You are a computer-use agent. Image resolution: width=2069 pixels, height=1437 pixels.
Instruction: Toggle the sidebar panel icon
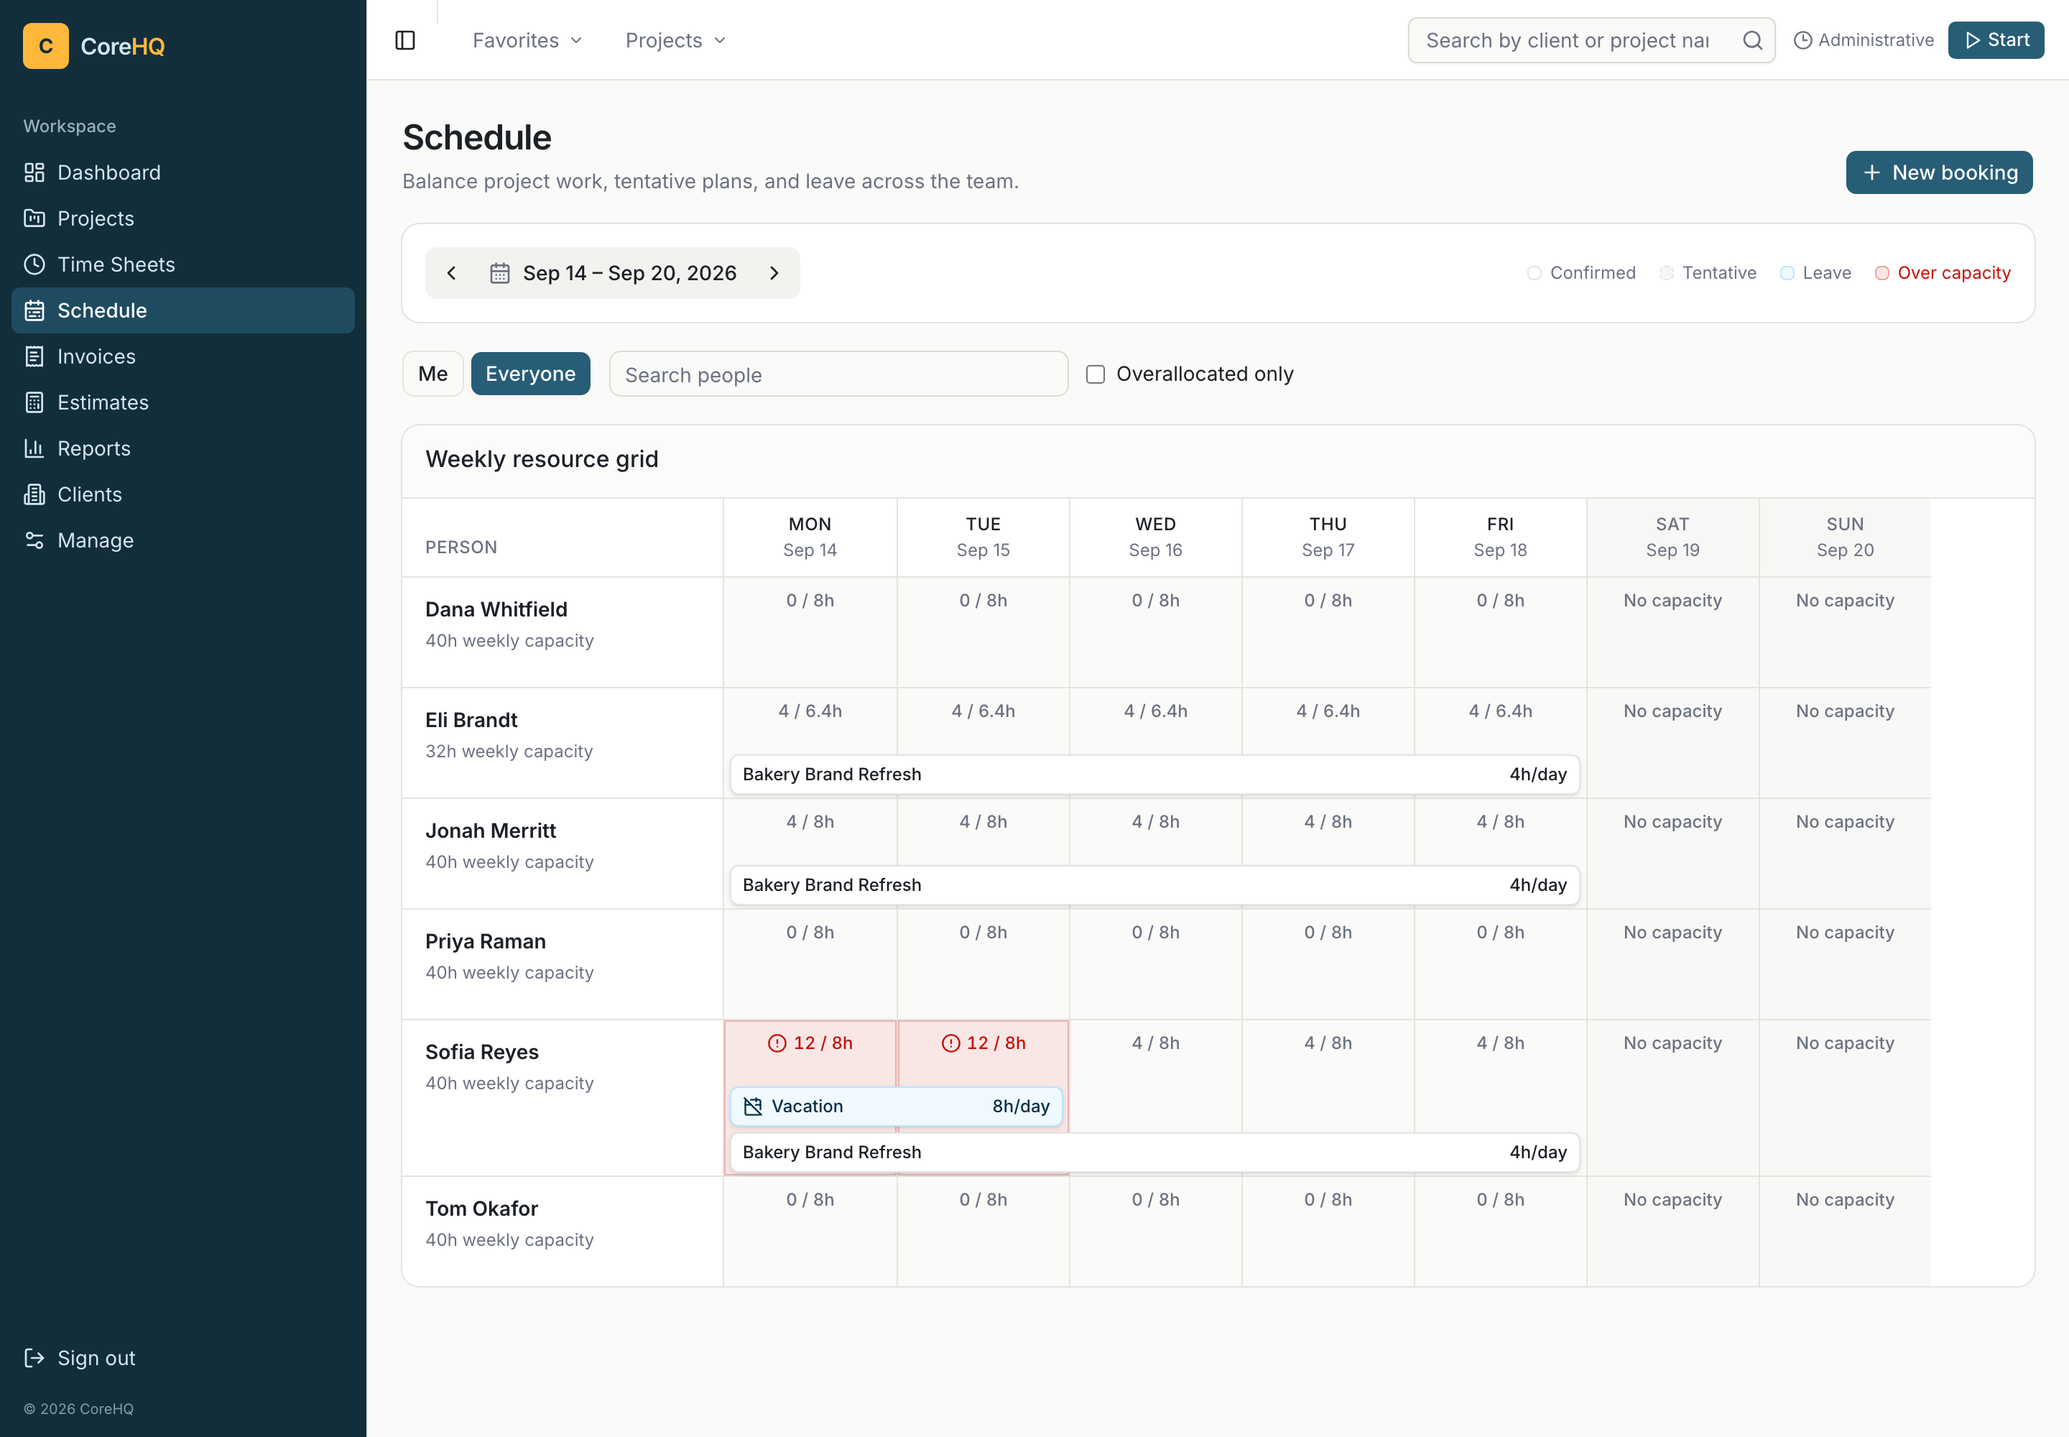(405, 40)
